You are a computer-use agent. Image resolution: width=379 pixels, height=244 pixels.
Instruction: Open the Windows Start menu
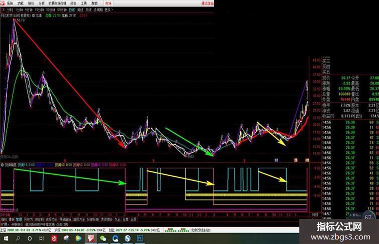click(6, 238)
